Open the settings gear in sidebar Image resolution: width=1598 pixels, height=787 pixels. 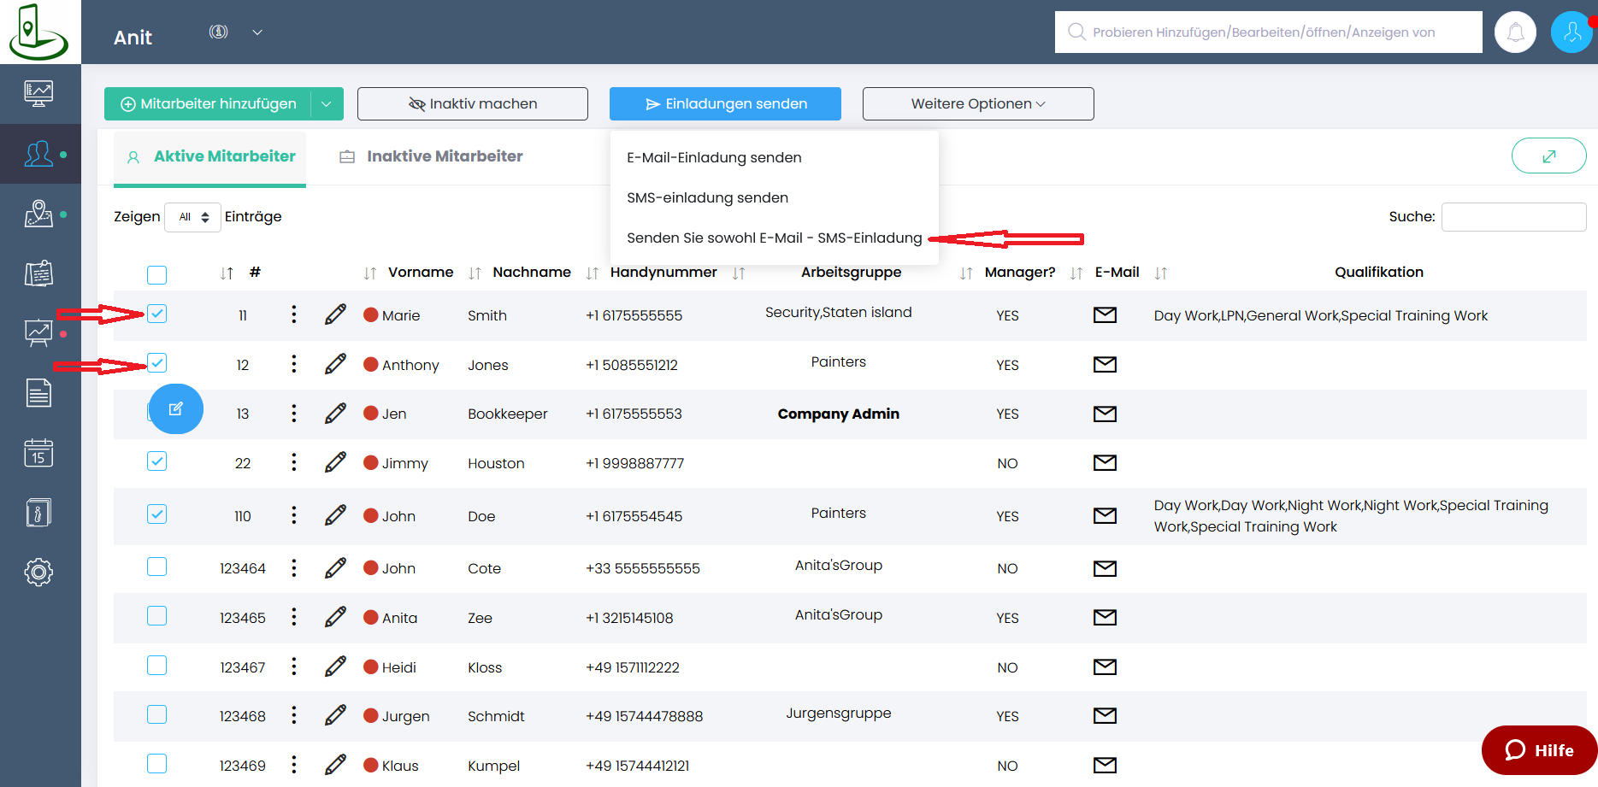tap(38, 572)
